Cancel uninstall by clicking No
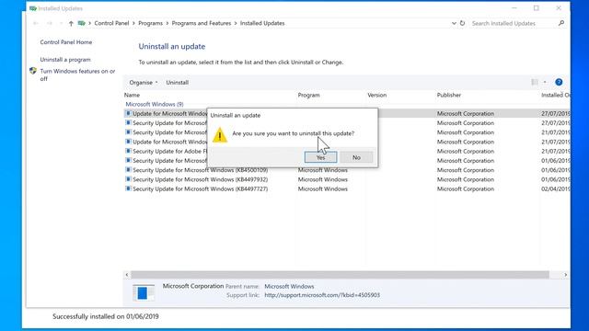The height and width of the screenshot is (331, 589). [x=356, y=157]
